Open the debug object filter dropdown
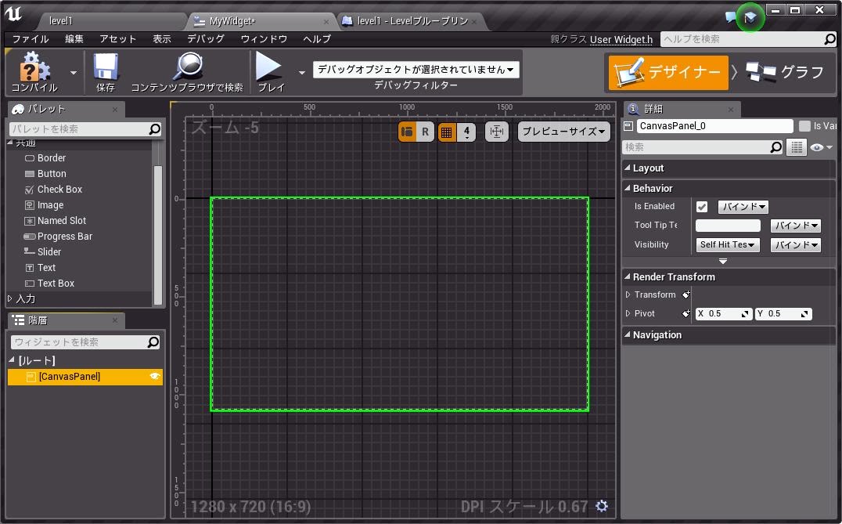This screenshot has width=842, height=524. pos(416,70)
